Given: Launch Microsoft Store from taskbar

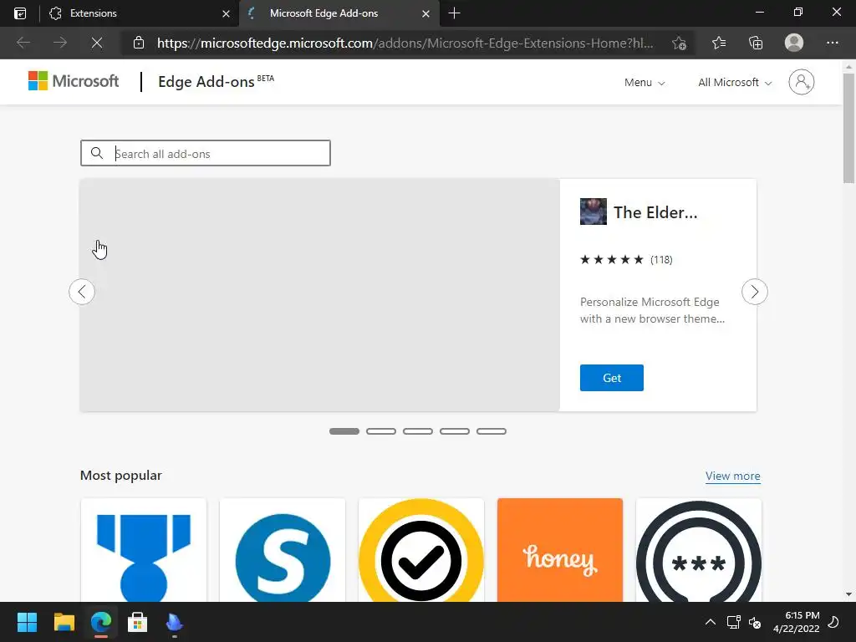Looking at the screenshot, I should (138, 622).
